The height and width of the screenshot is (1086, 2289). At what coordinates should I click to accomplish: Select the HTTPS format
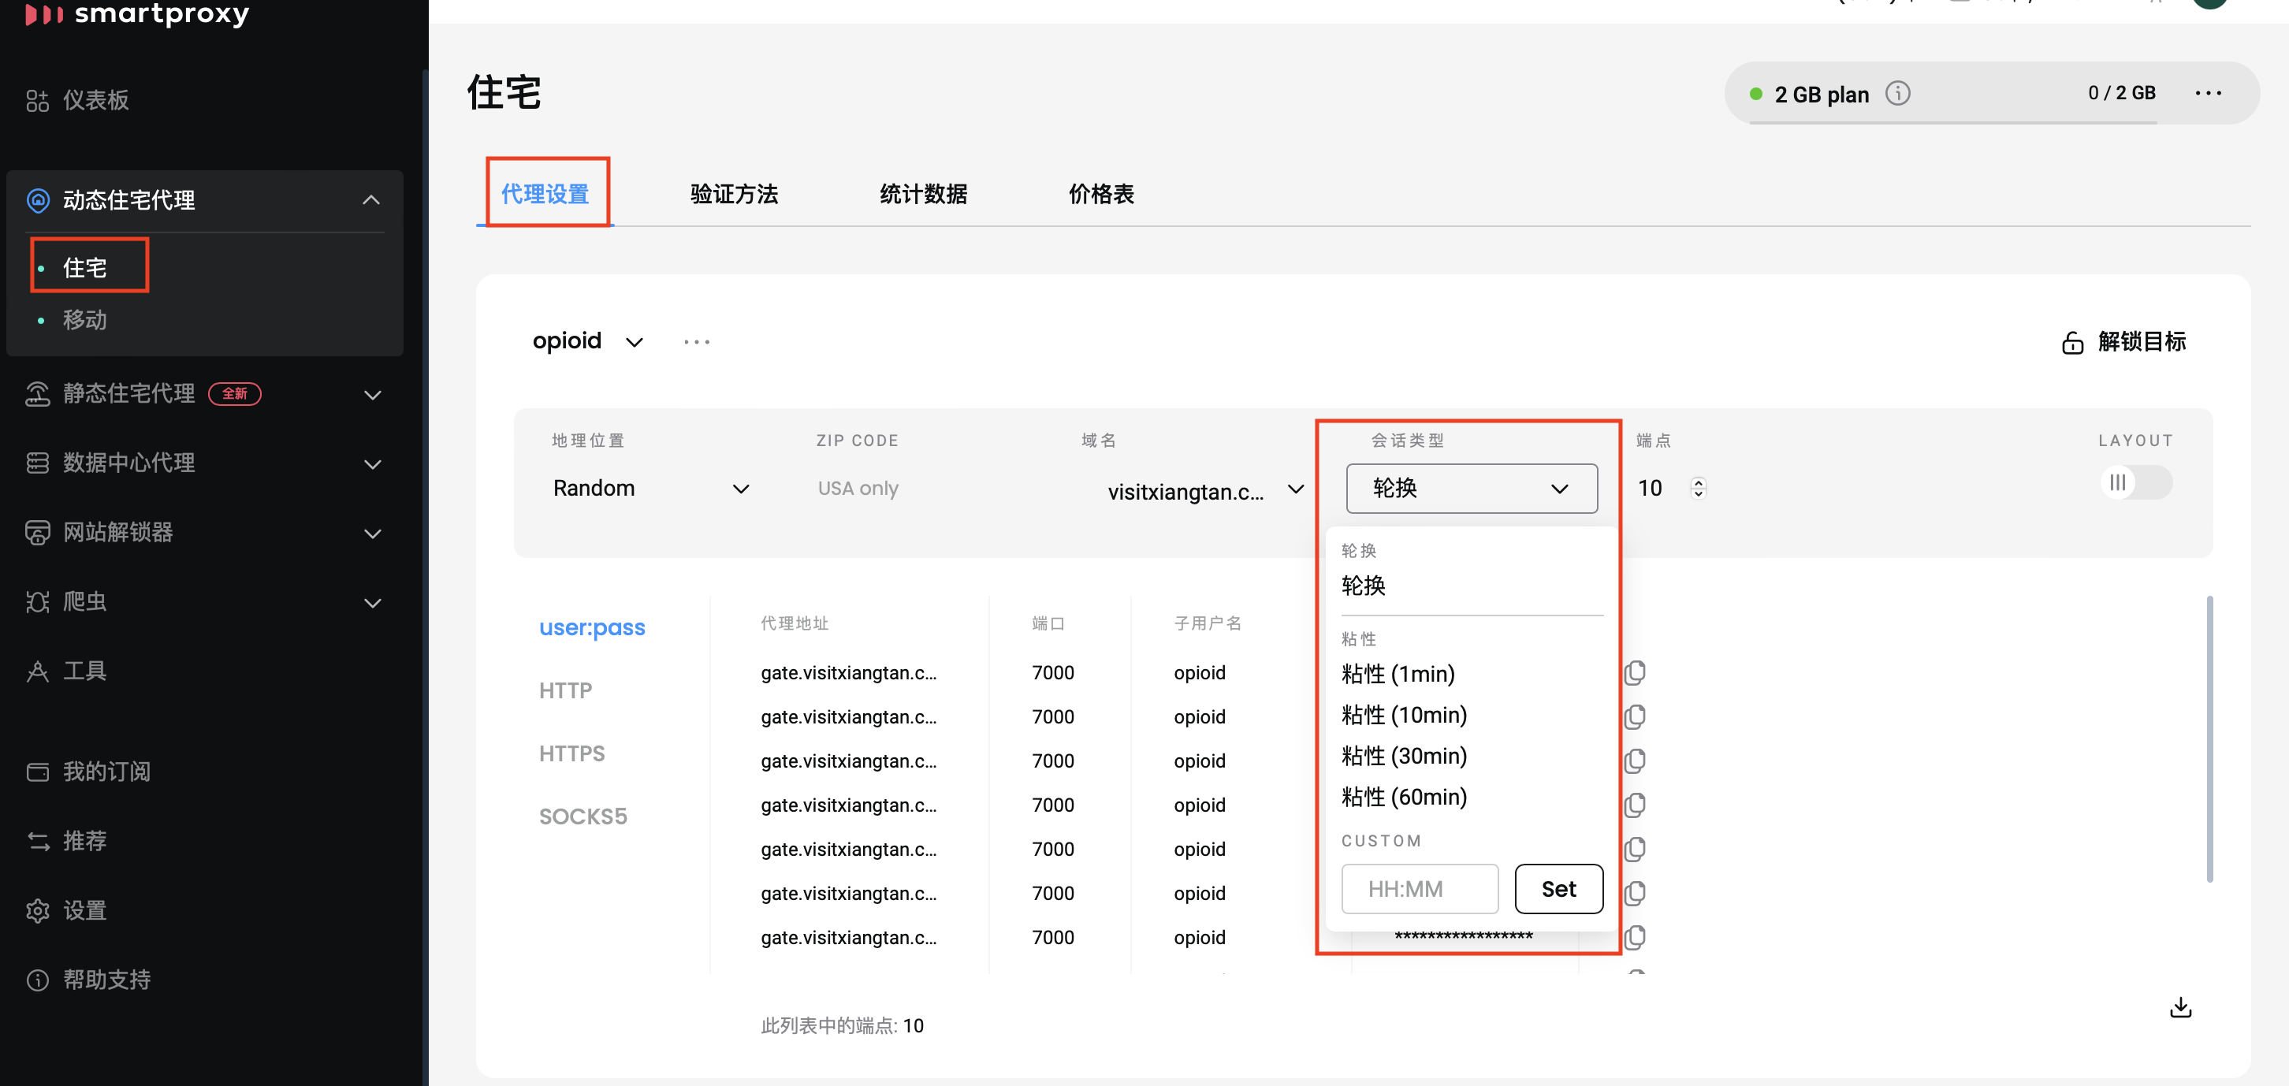tap(571, 753)
